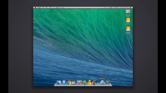The image size is (166, 93).
Task: Open Finder from the Dock
Action: pyautogui.click(x=59, y=82)
